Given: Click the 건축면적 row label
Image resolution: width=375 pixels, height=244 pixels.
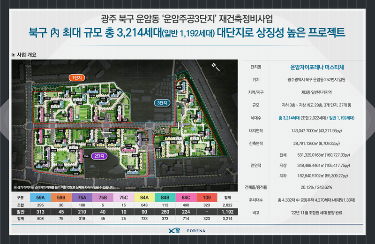Looking at the screenshot, I should point(255,144).
